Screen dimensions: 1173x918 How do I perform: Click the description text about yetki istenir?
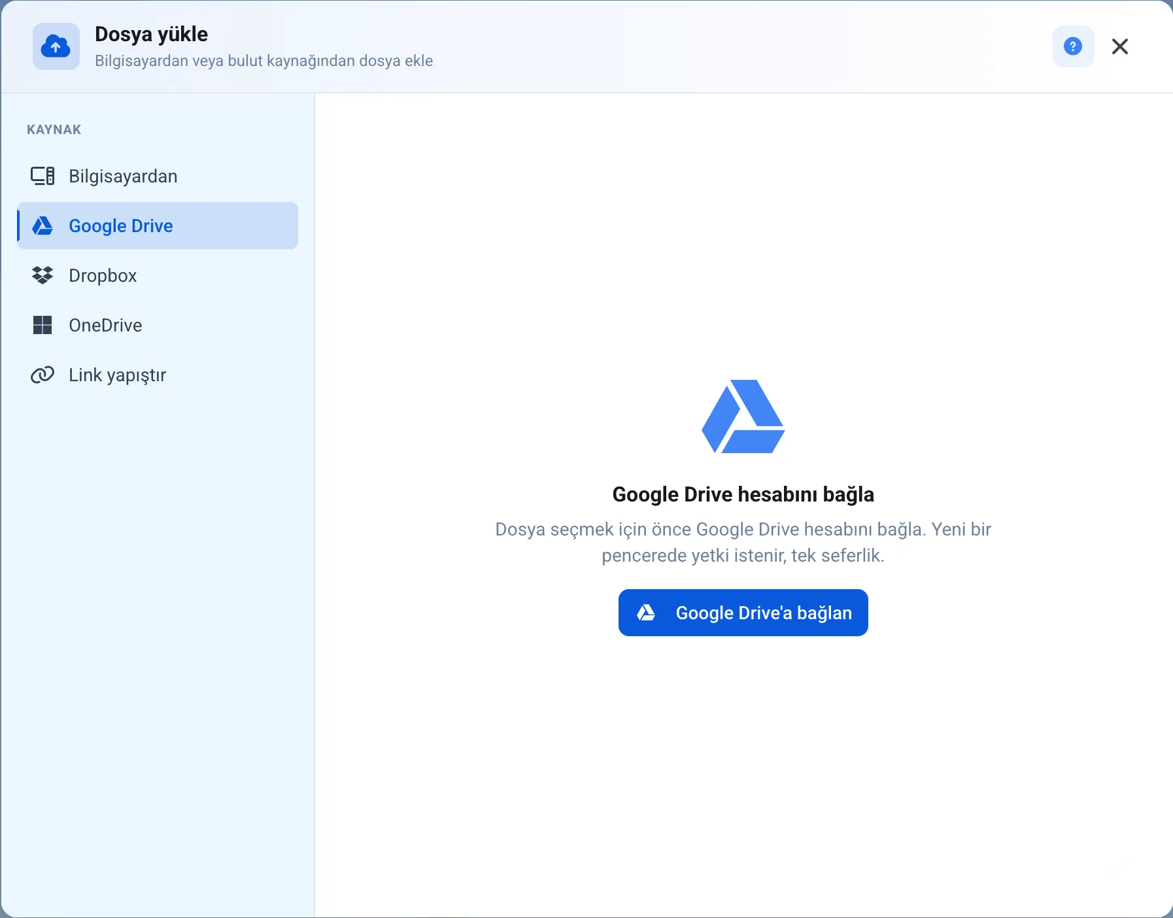(743, 542)
